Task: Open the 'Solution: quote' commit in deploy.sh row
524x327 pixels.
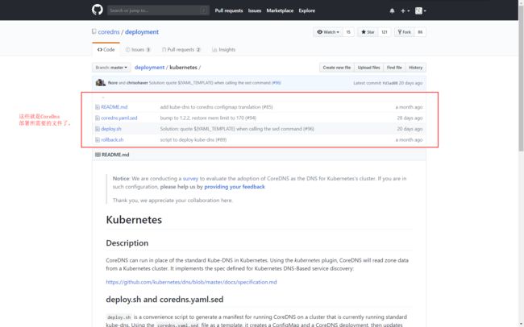Action: click(237, 129)
